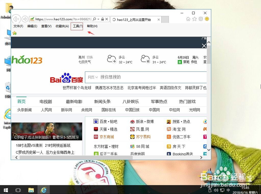Open hot search 北京高考阅卷过半
261x194 pixels.
pos(142,88)
